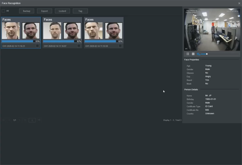Go to the last results page
This screenshot has height=165, width=242.
[25, 120]
